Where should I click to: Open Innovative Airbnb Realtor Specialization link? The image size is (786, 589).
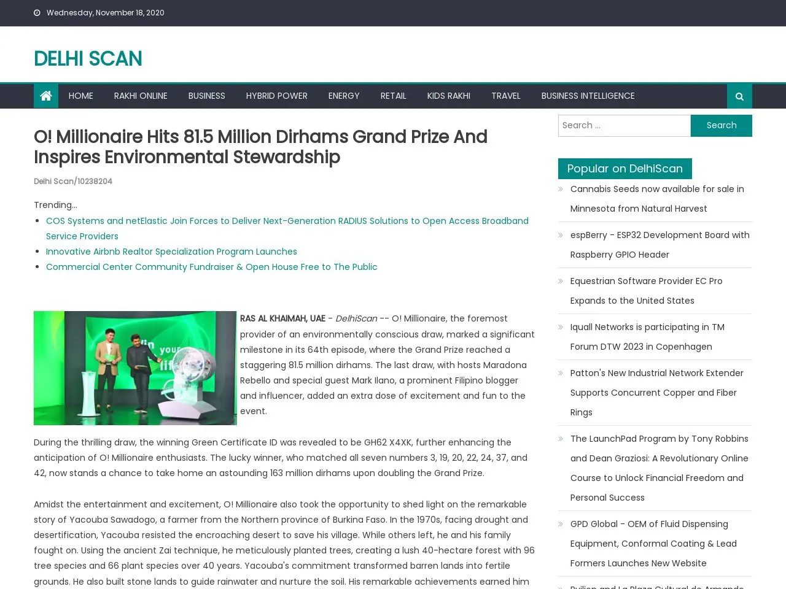click(171, 252)
